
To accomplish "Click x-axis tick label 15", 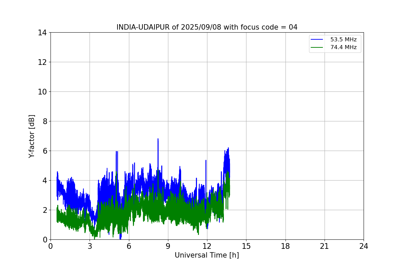I will click(246, 246).
